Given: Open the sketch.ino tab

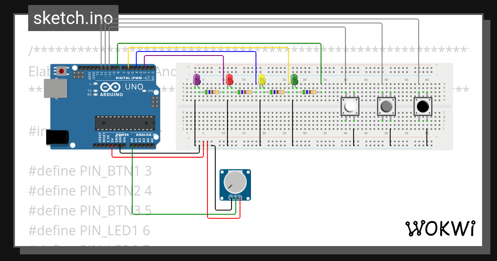Looking at the screenshot, I should tap(73, 18).
